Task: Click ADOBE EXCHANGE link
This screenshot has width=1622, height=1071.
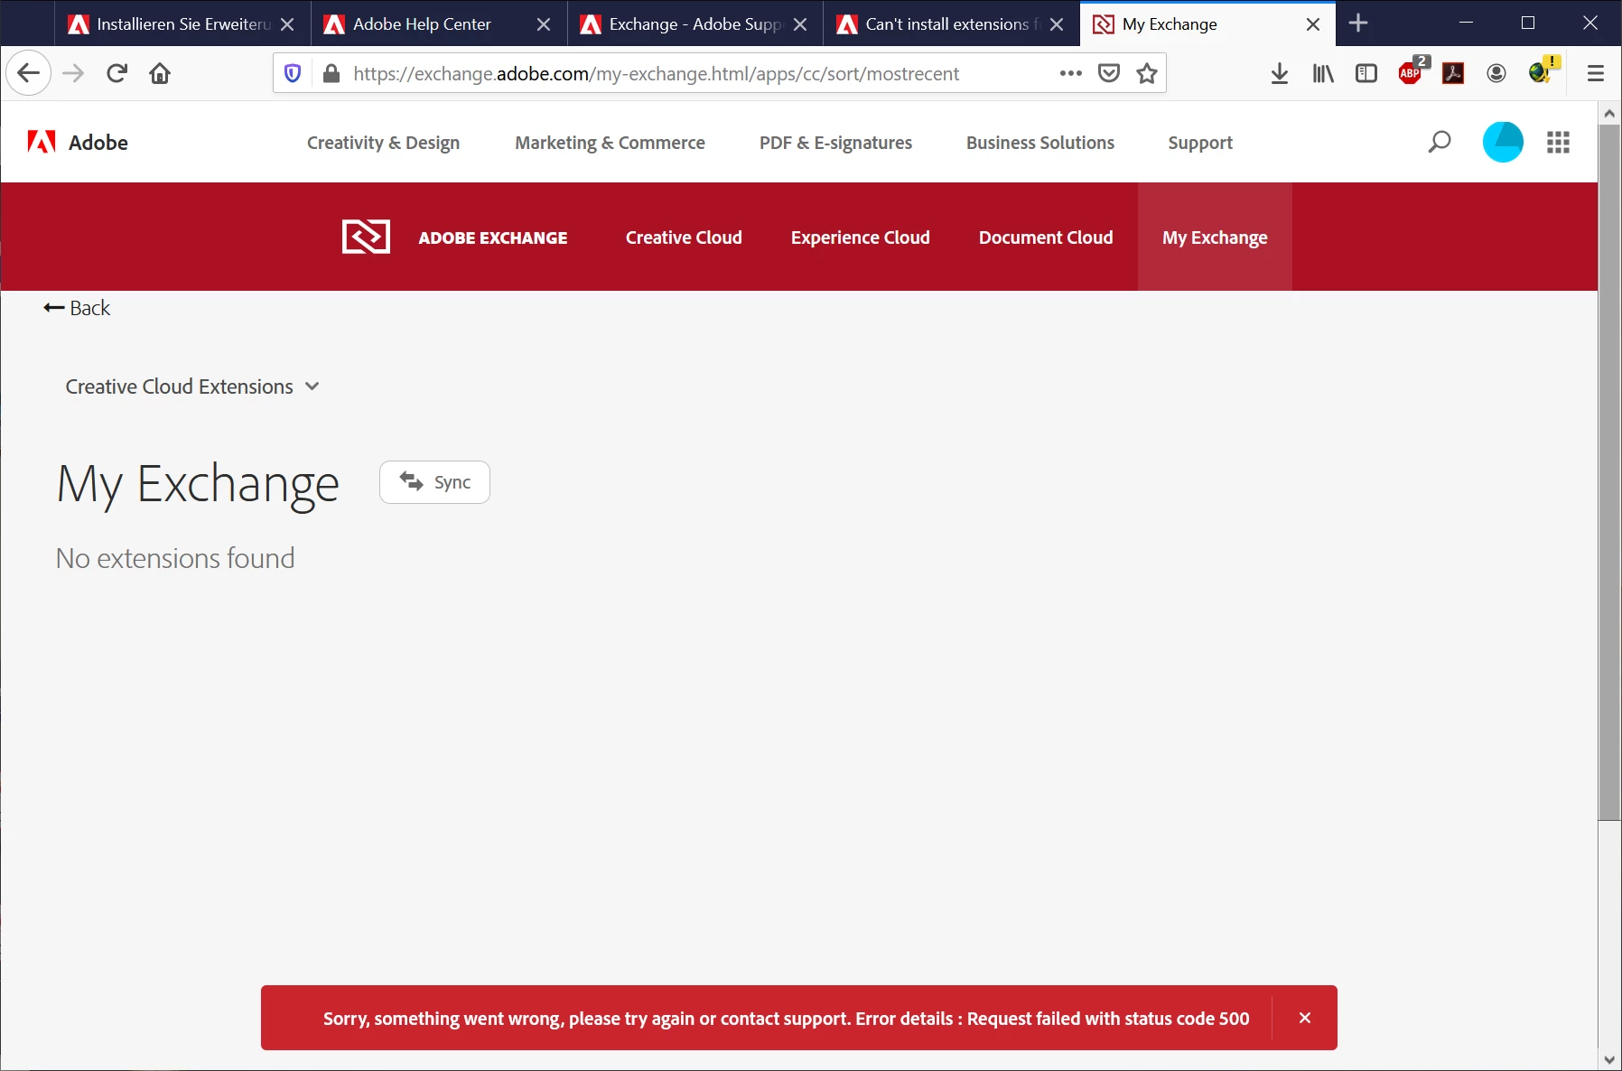Action: (x=492, y=237)
